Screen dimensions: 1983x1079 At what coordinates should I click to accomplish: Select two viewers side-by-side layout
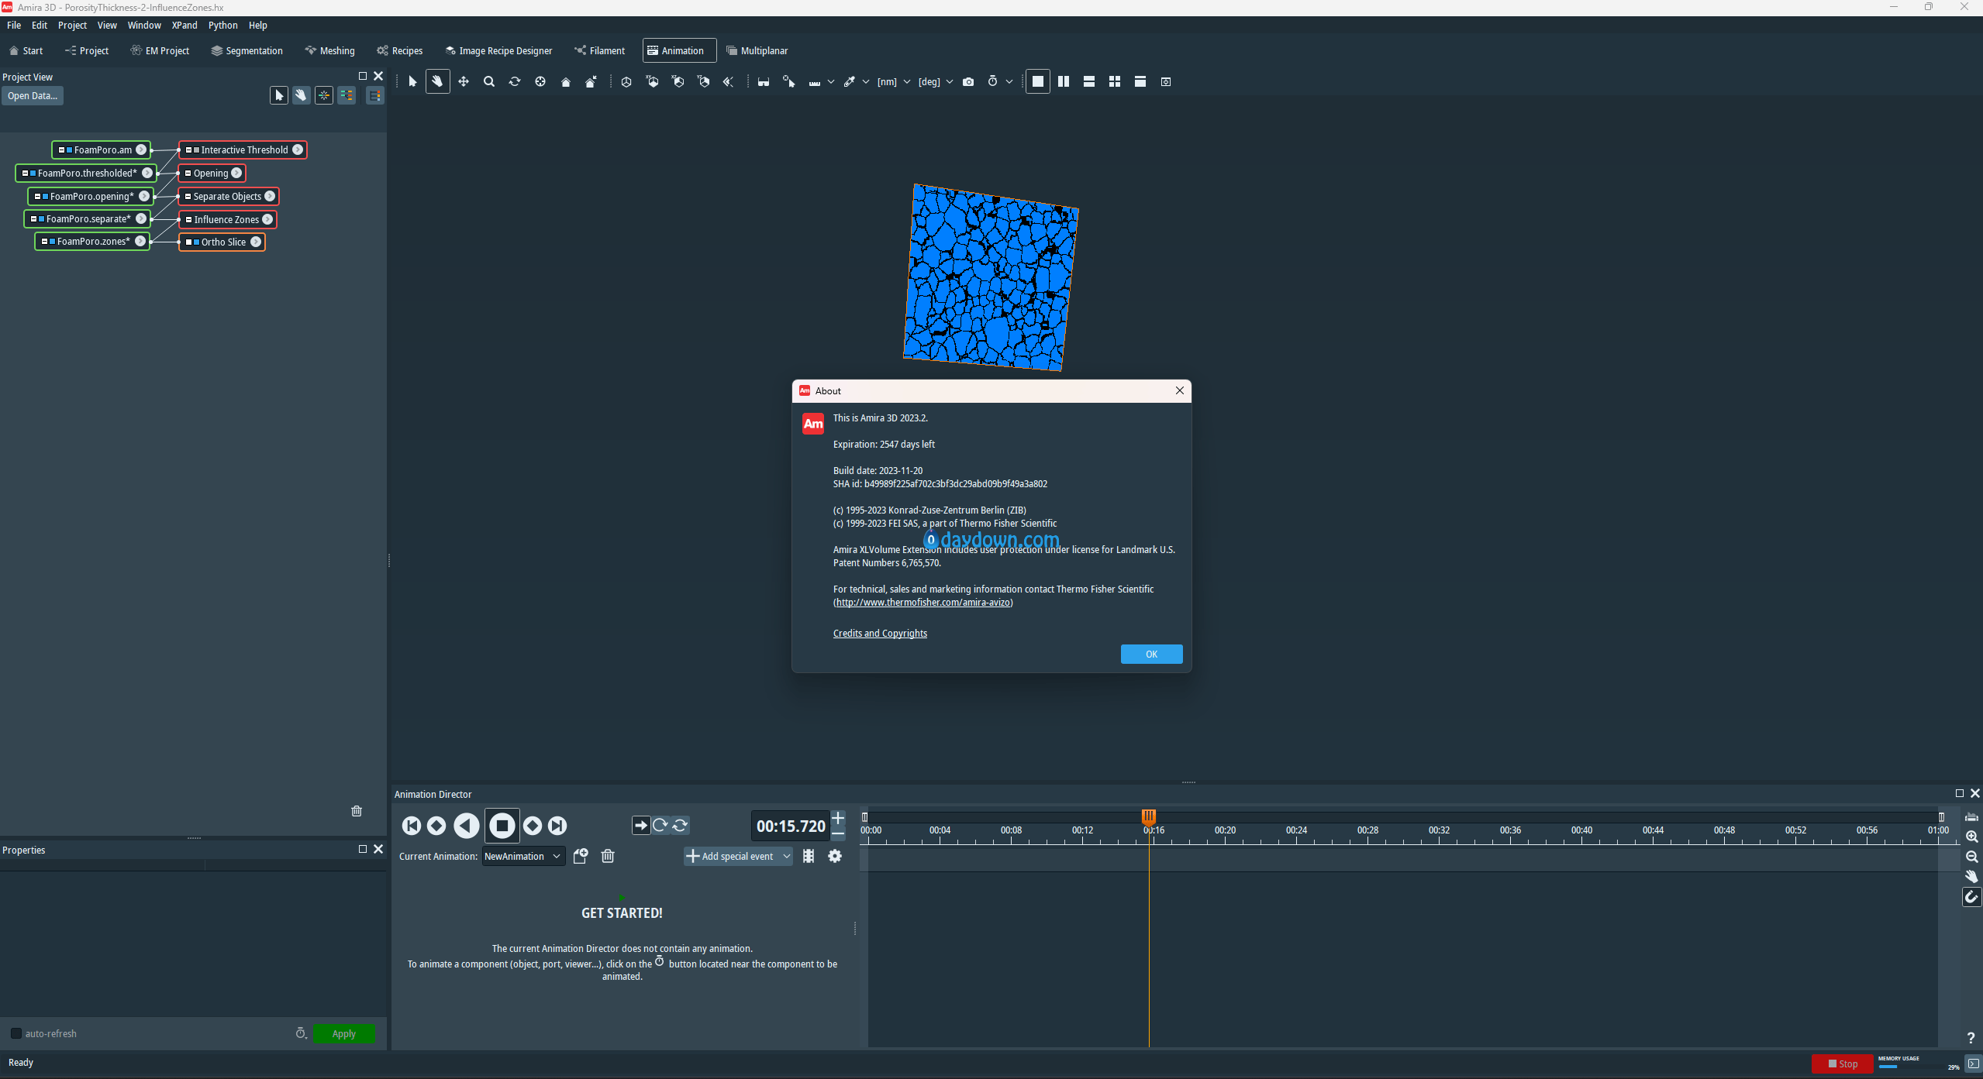(x=1064, y=81)
